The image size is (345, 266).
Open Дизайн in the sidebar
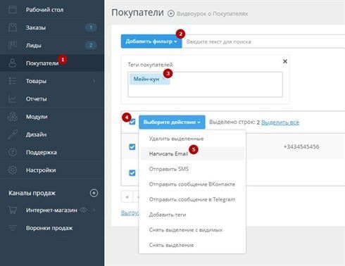[36, 134]
